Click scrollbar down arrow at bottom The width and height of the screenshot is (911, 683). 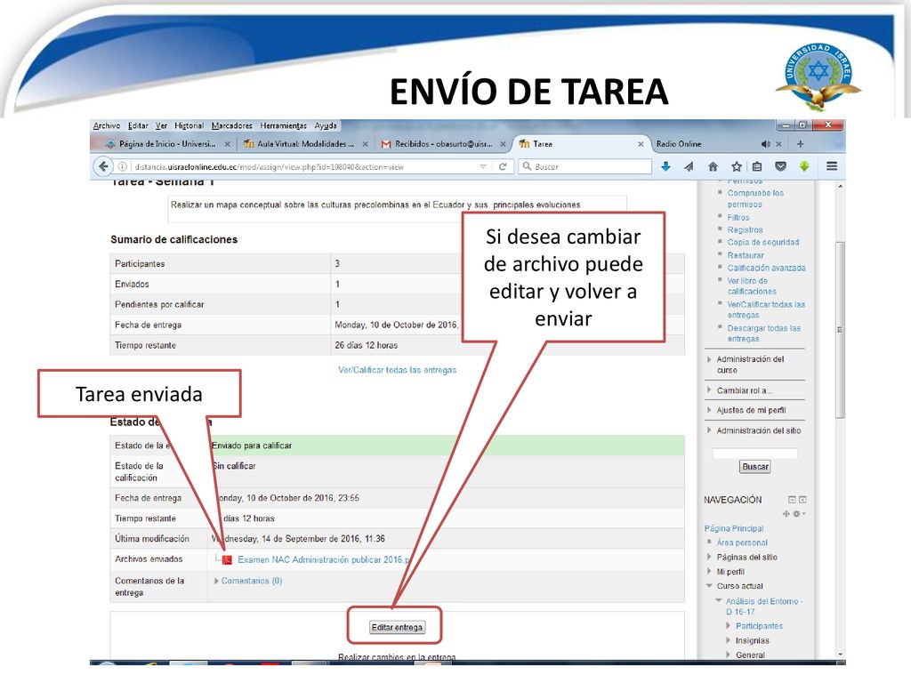(840, 655)
